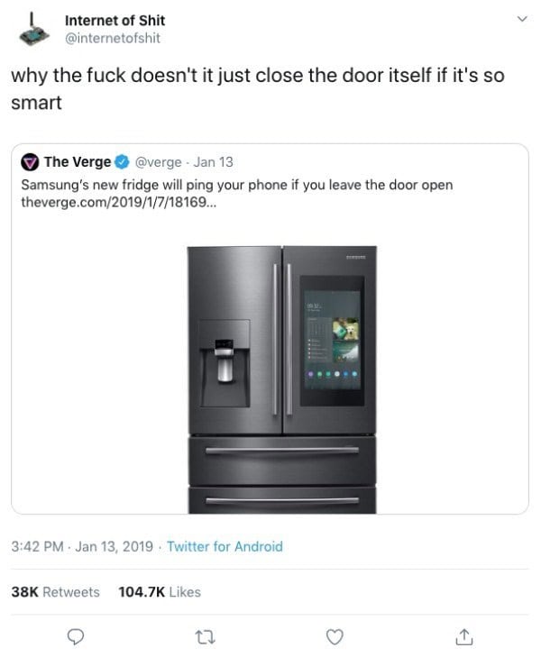Click The Verge verified badge

click(x=122, y=161)
